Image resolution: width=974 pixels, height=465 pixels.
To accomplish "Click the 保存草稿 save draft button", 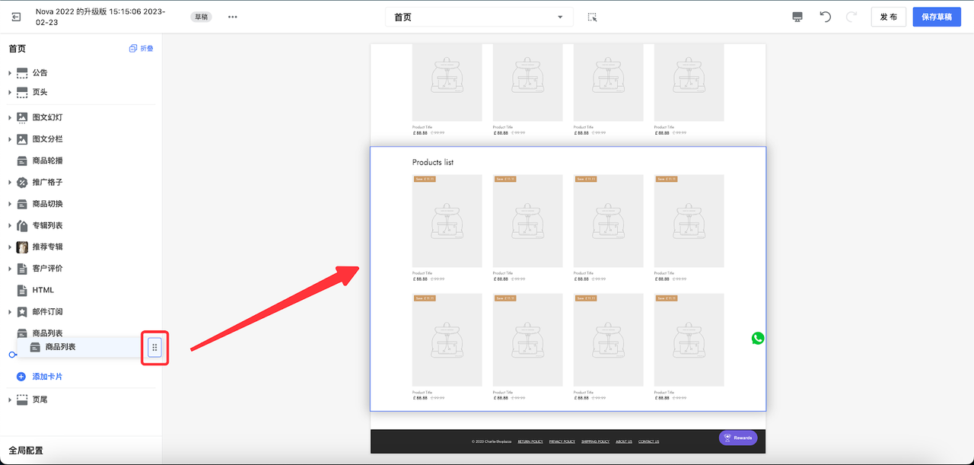I will tap(936, 17).
